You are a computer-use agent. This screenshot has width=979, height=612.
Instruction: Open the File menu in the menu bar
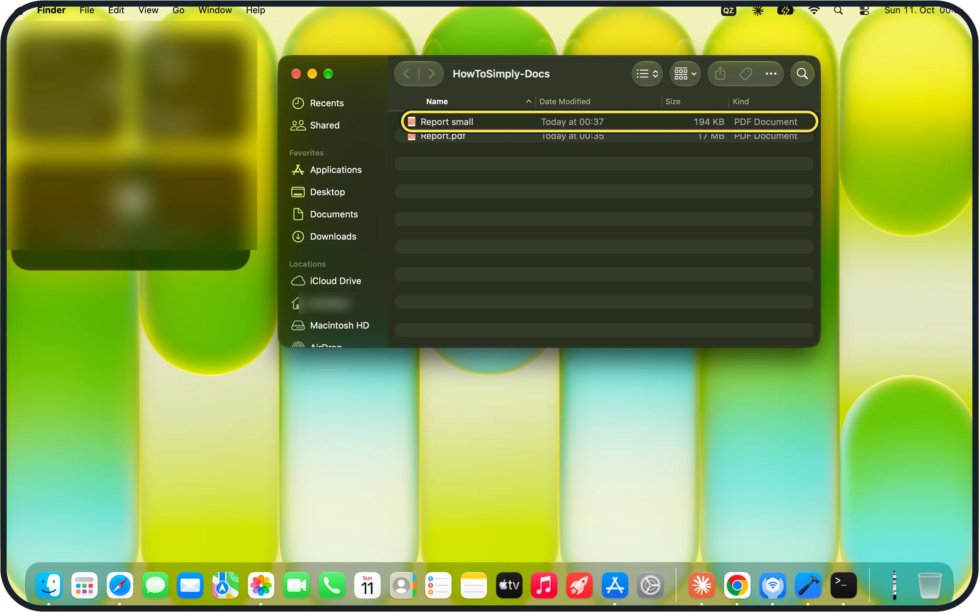[87, 10]
